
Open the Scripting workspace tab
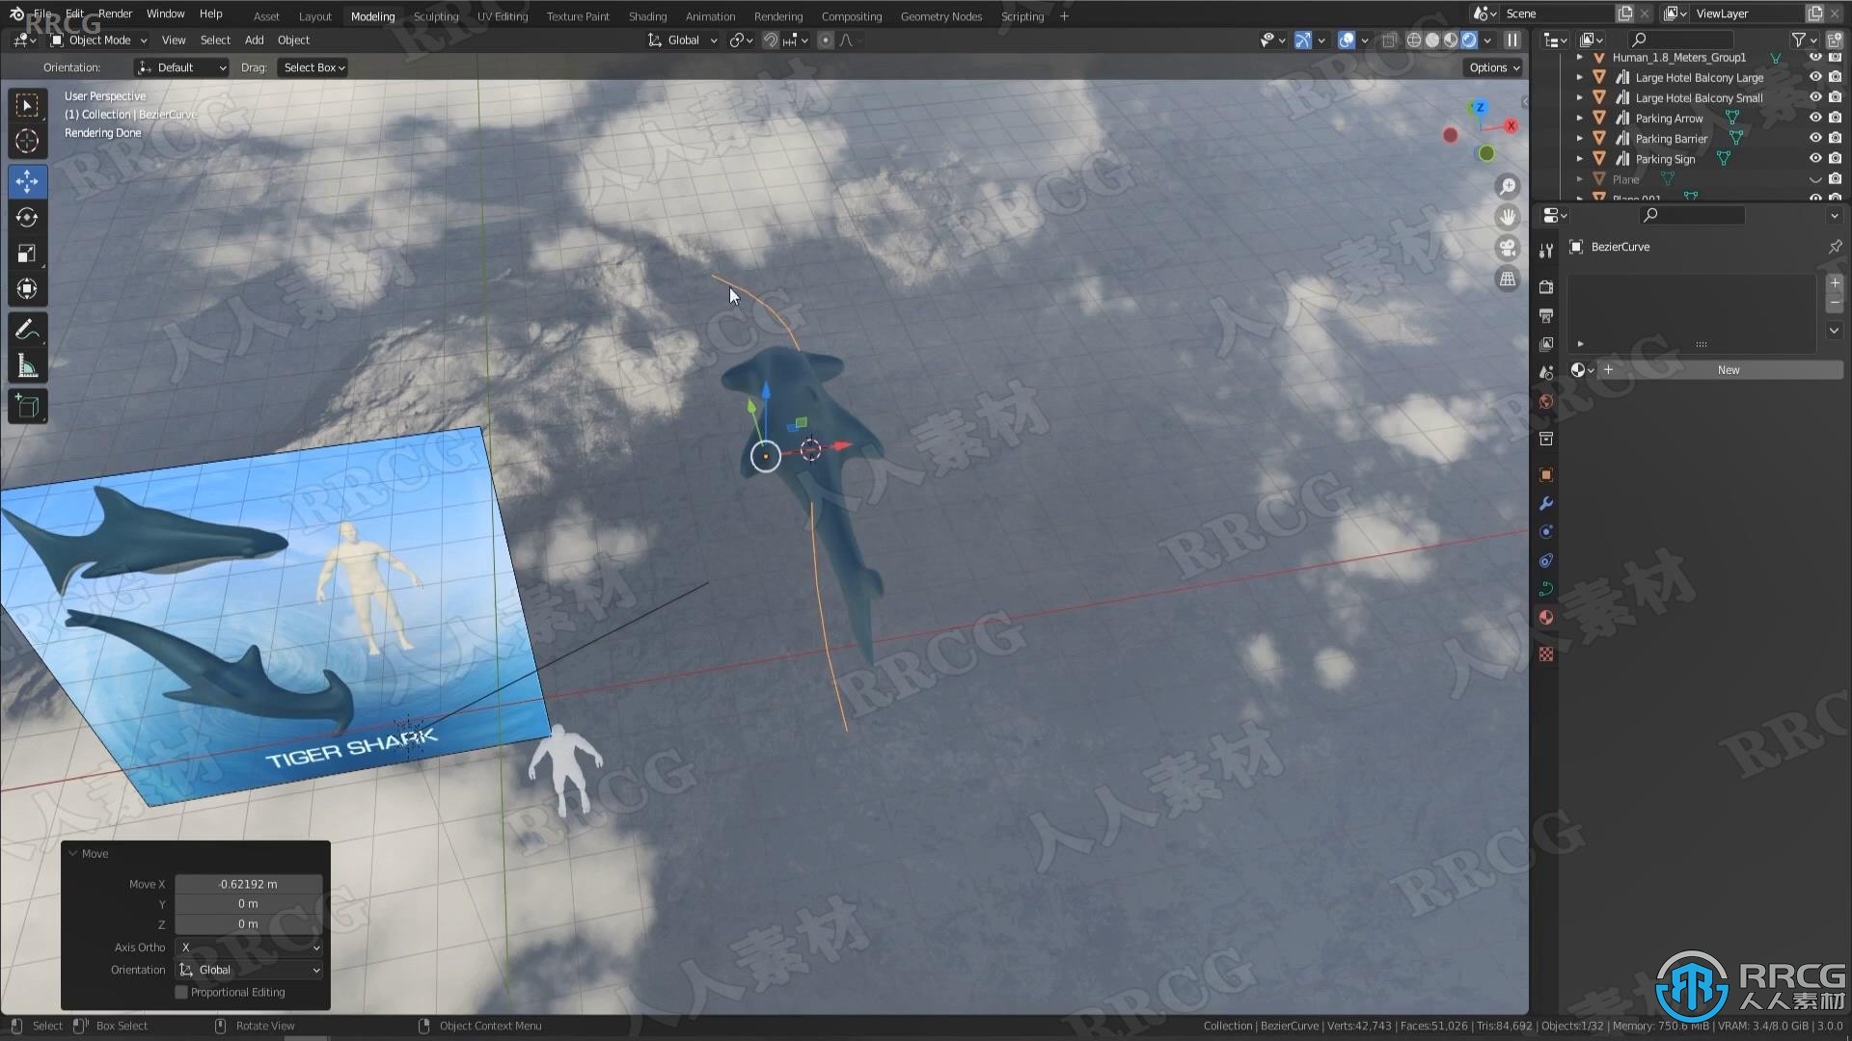(1022, 15)
